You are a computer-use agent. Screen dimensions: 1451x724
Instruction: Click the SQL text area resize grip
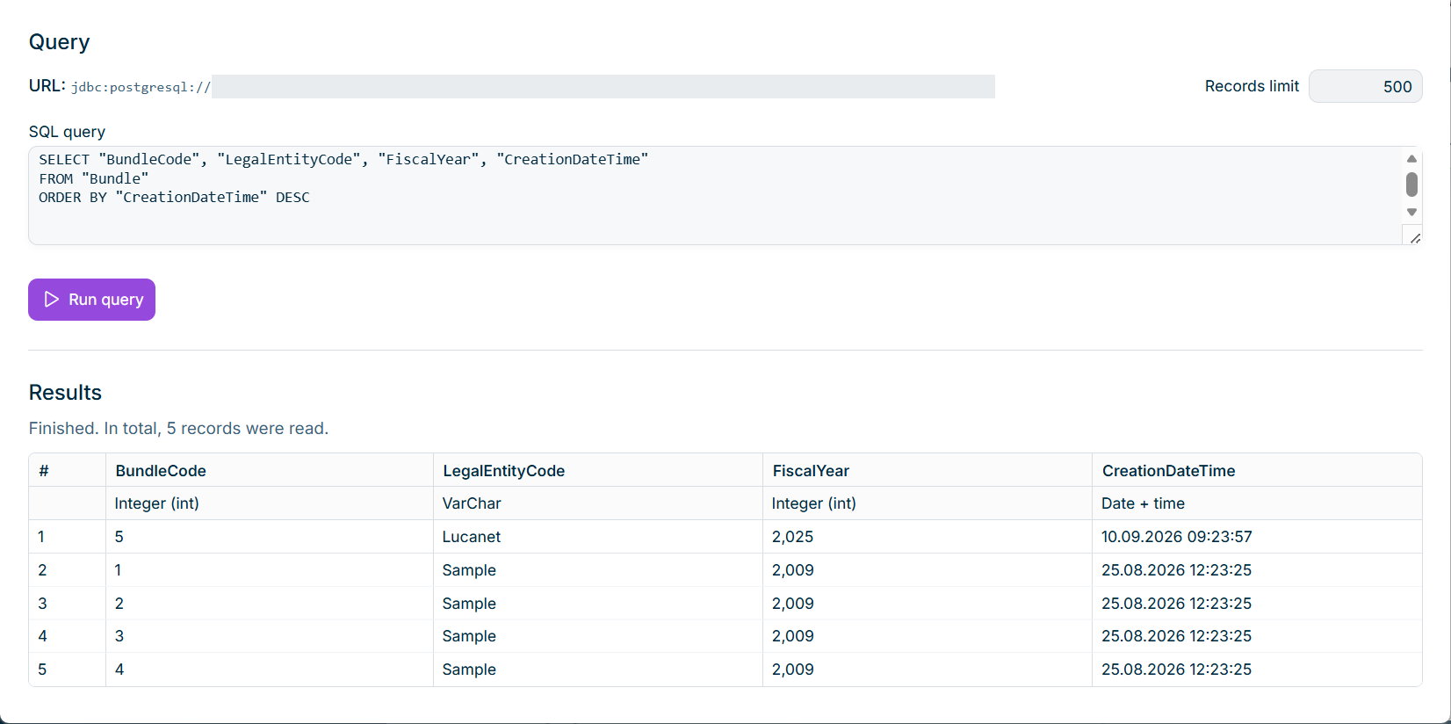[x=1414, y=237]
